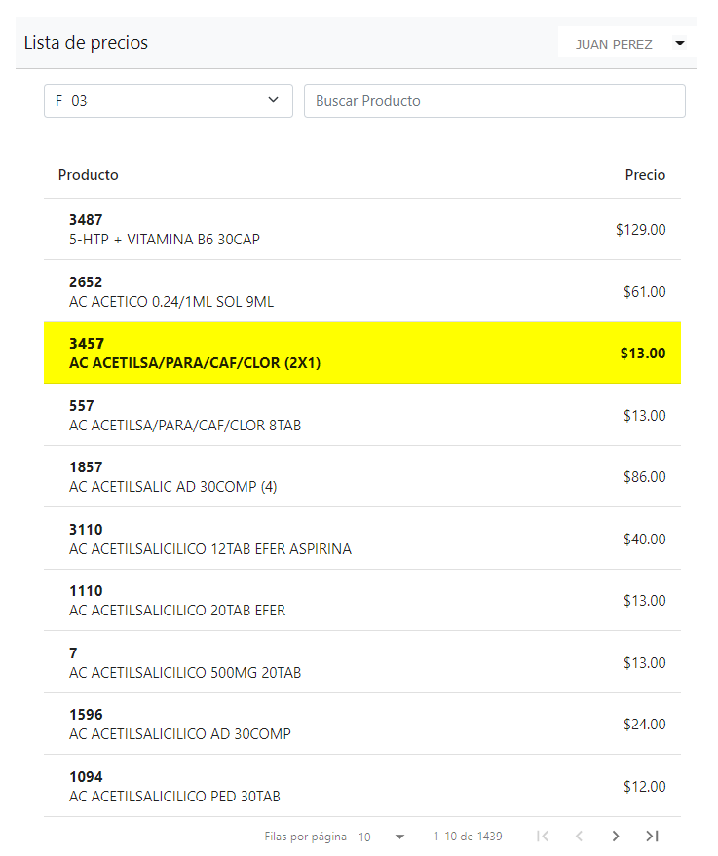Click AC ACETILSALICILICO AD 30COMP row

361,724
